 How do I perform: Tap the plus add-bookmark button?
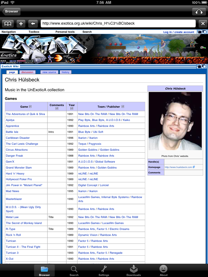21,24
